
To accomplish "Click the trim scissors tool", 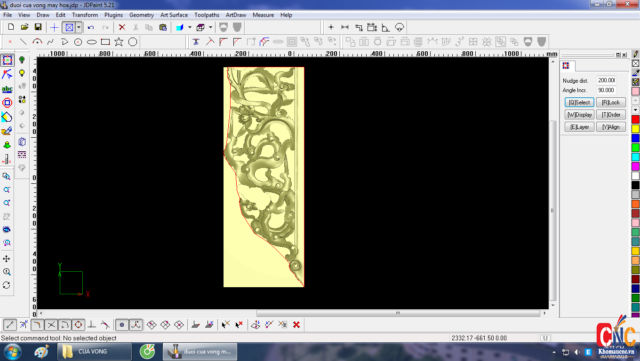I will tap(196, 42).
